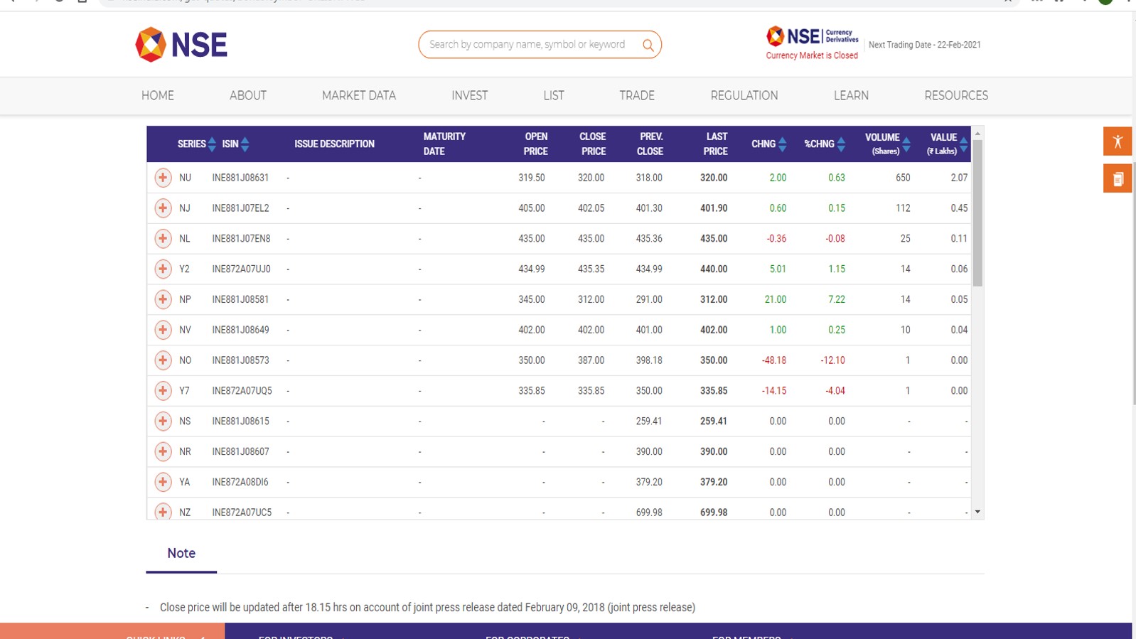The image size is (1136, 639).
Task: Open the TRADE menu
Action: point(637,95)
